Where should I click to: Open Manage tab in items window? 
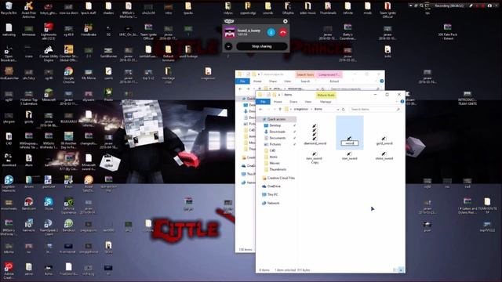click(x=326, y=102)
